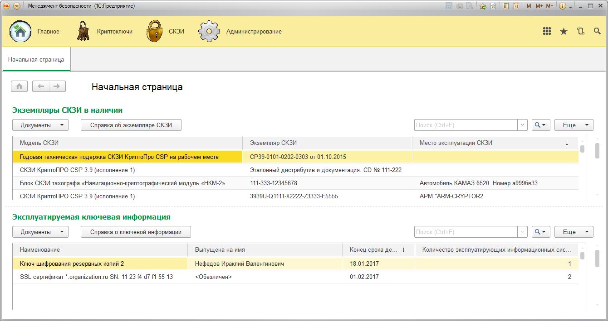The image size is (608, 321).
Task: Open the Администрирование gear section
Action: (240, 31)
